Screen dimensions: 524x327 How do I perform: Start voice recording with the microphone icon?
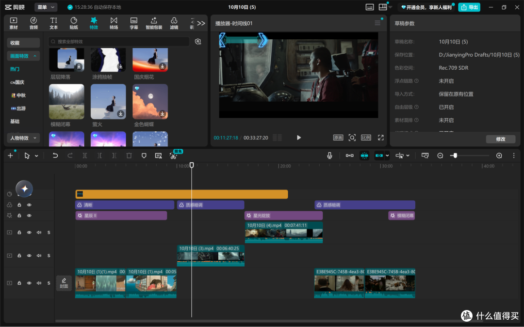[x=329, y=156]
